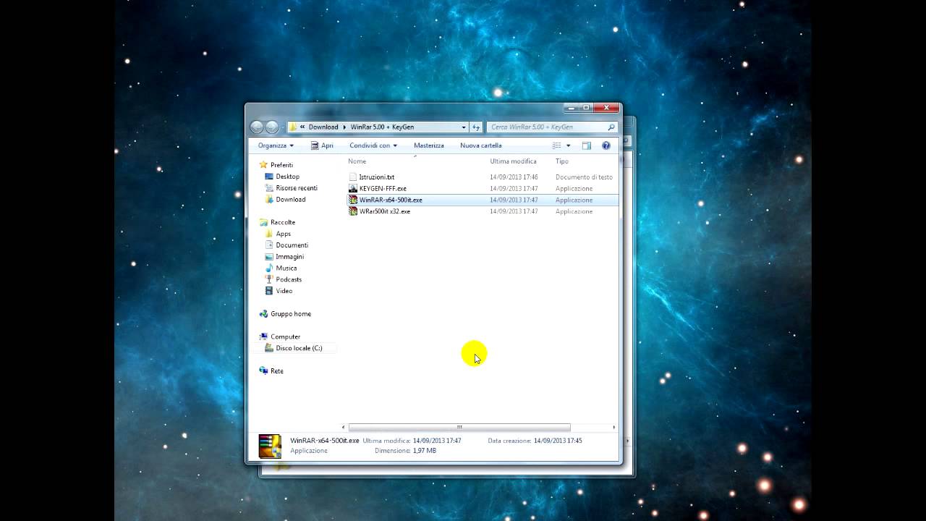Viewport: 926px width, 521px height.
Task: Select Disco locale (C:) in the sidebar
Action: pos(299,348)
